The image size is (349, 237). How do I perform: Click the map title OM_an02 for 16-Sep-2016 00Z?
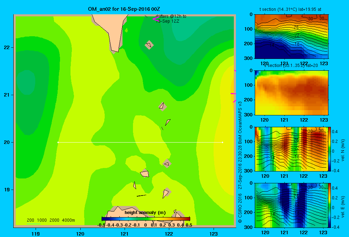click(x=124, y=9)
